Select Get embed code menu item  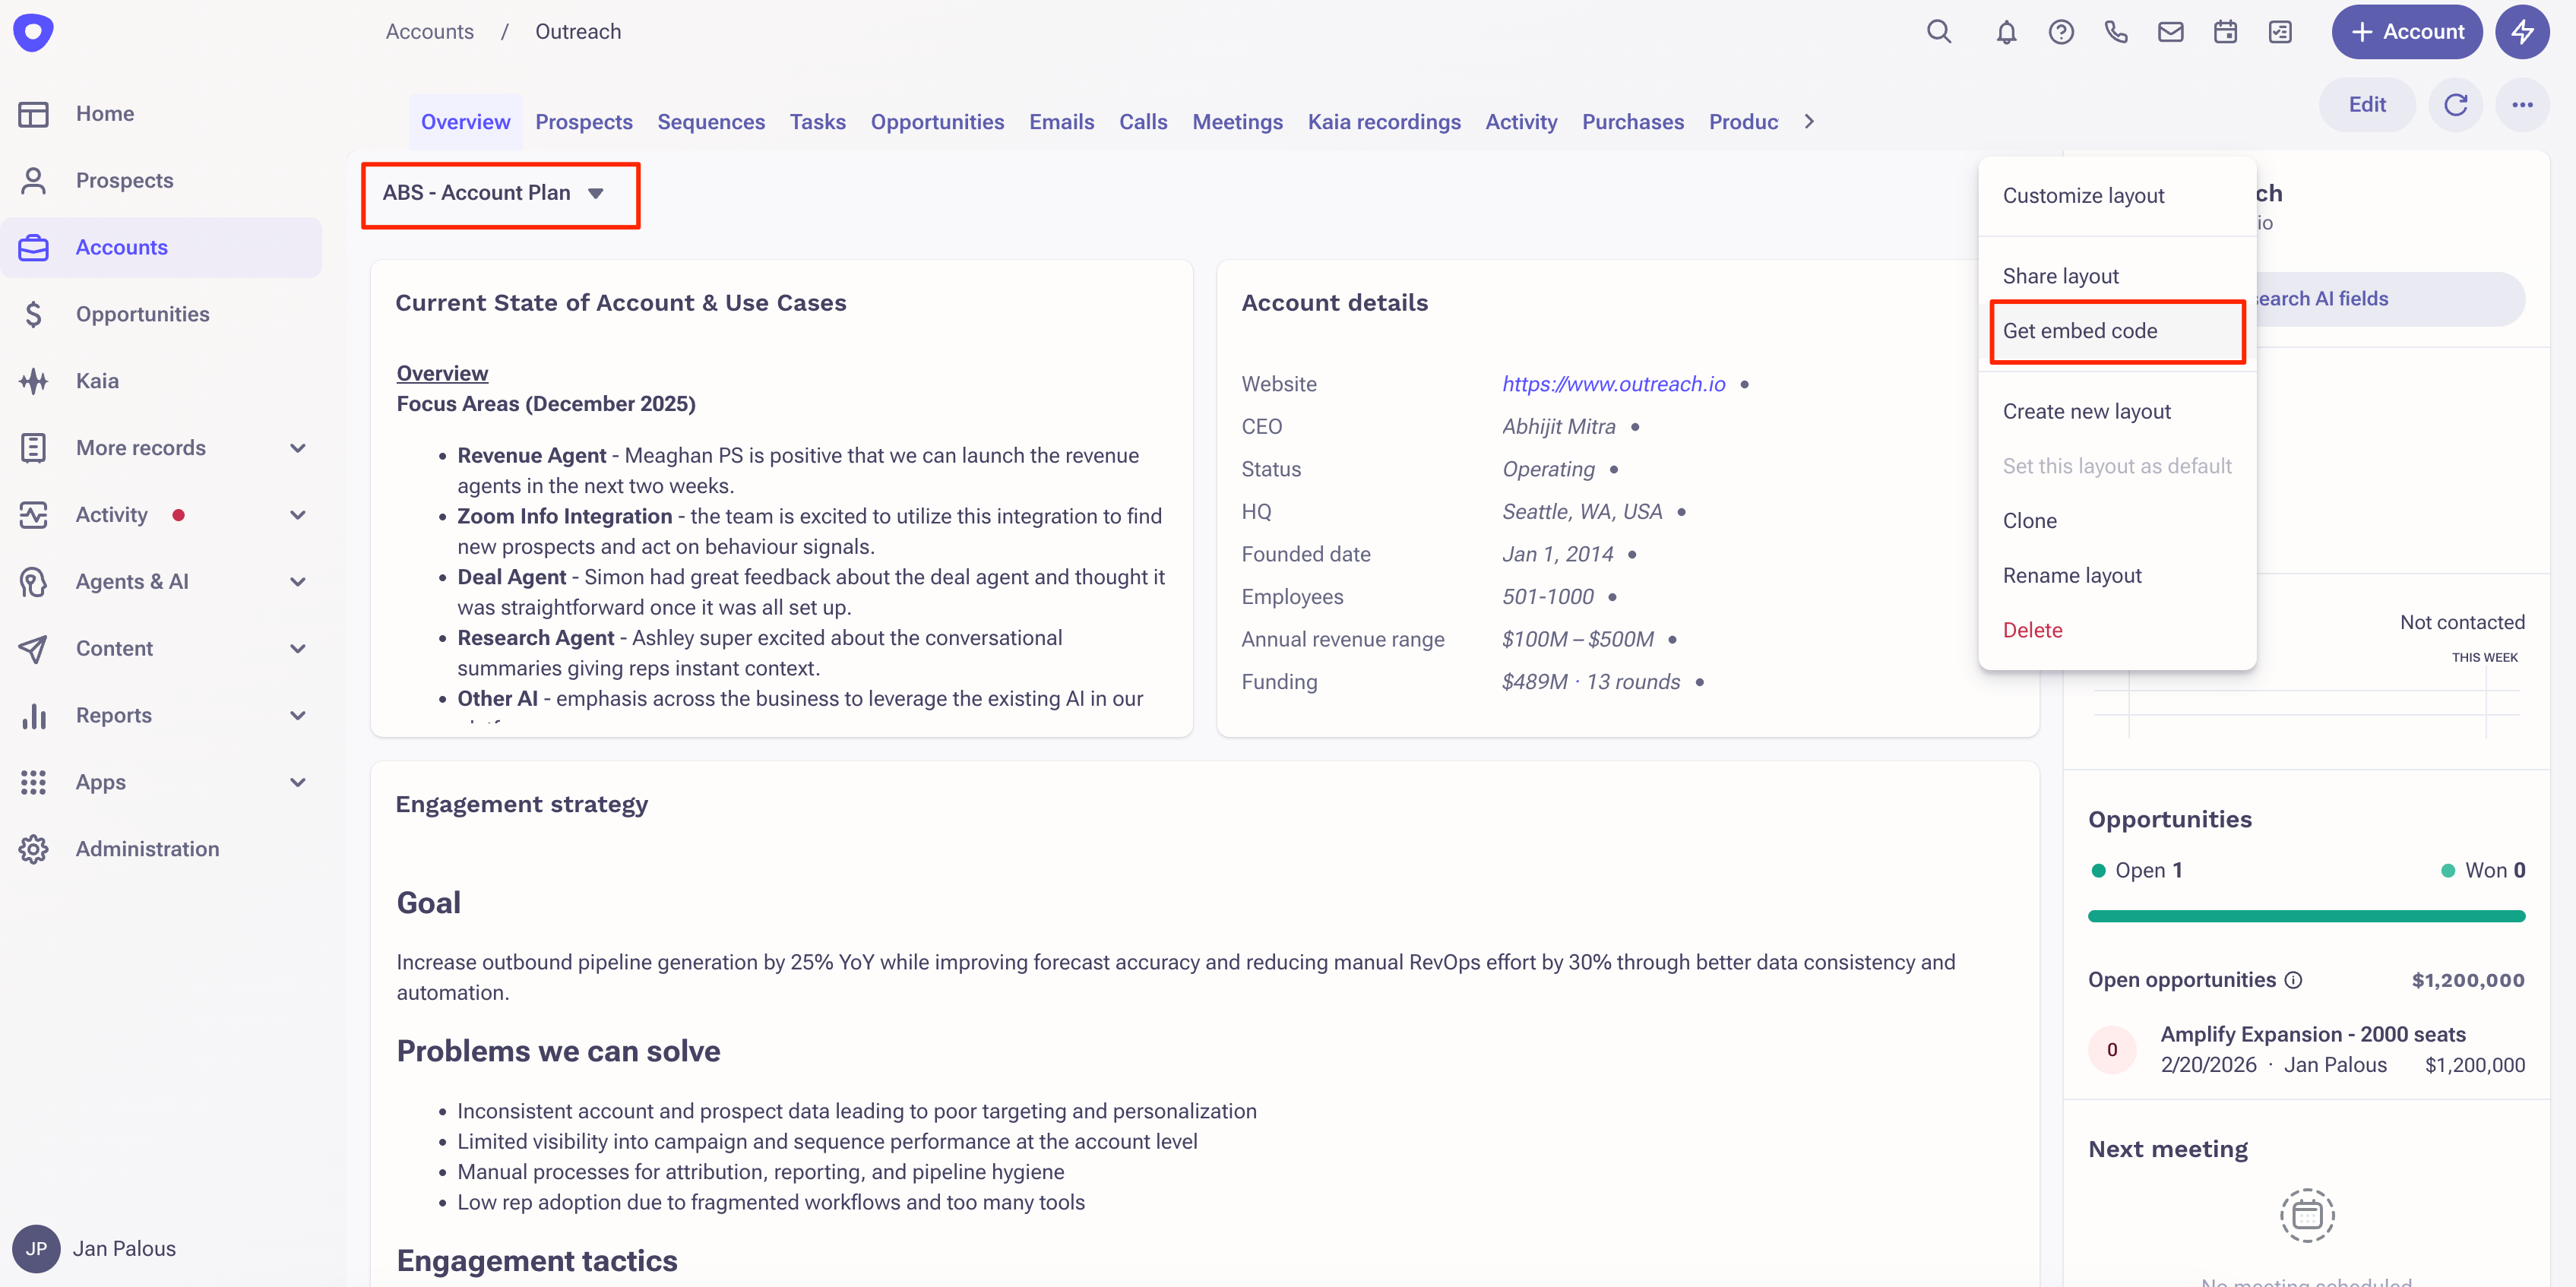(2080, 331)
